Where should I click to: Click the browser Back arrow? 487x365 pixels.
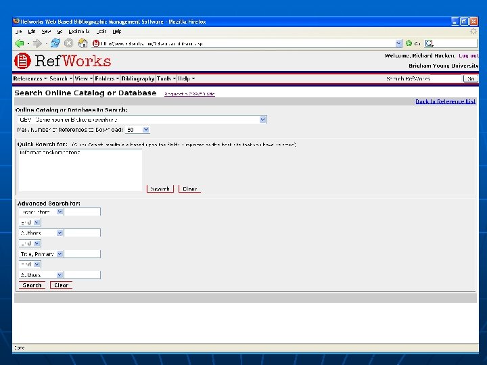(x=19, y=43)
